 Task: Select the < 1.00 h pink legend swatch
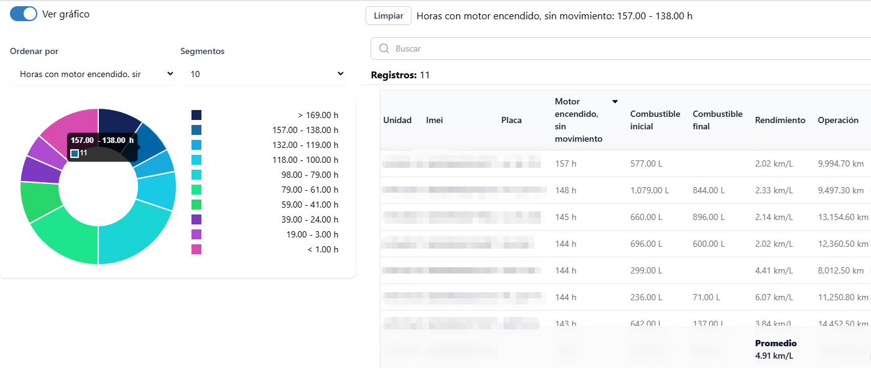point(196,249)
